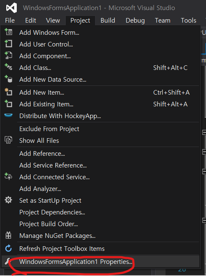Select Distribute With HockeyApp...
Screen dimensions: 206x276
pyautogui.click(x=100, y=116)
